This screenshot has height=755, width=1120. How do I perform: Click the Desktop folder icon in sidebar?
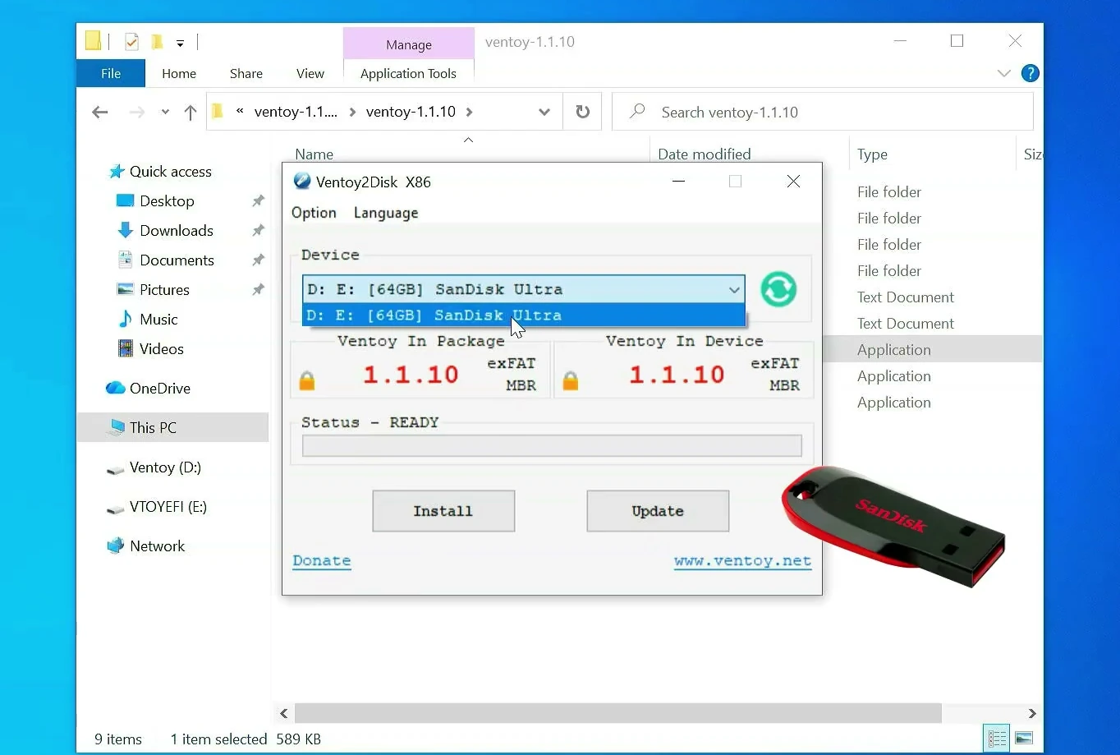pos(125,201)
